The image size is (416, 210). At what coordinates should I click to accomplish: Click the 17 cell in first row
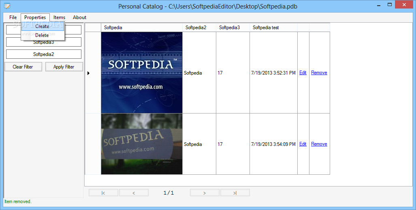point(233,73)
